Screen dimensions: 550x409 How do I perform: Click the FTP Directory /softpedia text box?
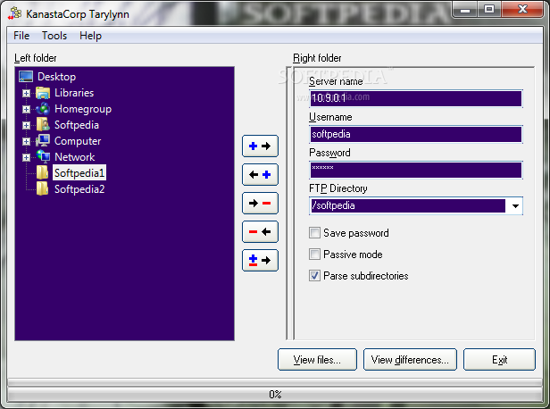pyautogui.click(x=408, y=205)
